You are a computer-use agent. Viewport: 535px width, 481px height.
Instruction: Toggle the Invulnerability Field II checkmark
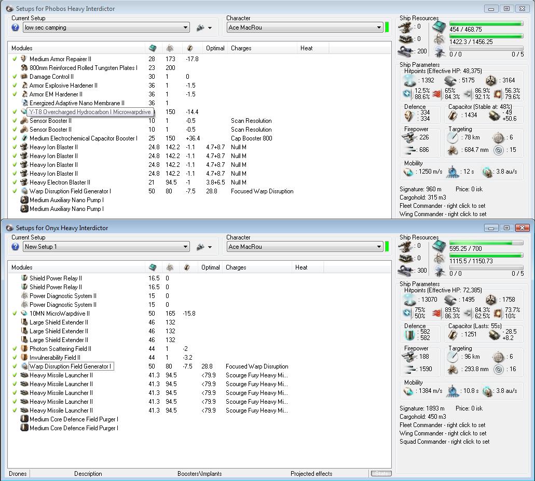click(15, 357)
